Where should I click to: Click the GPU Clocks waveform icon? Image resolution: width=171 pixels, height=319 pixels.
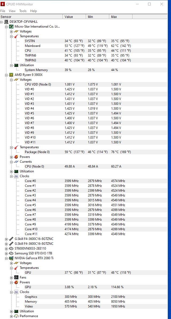pyautogui.click(x=16, y=292)
